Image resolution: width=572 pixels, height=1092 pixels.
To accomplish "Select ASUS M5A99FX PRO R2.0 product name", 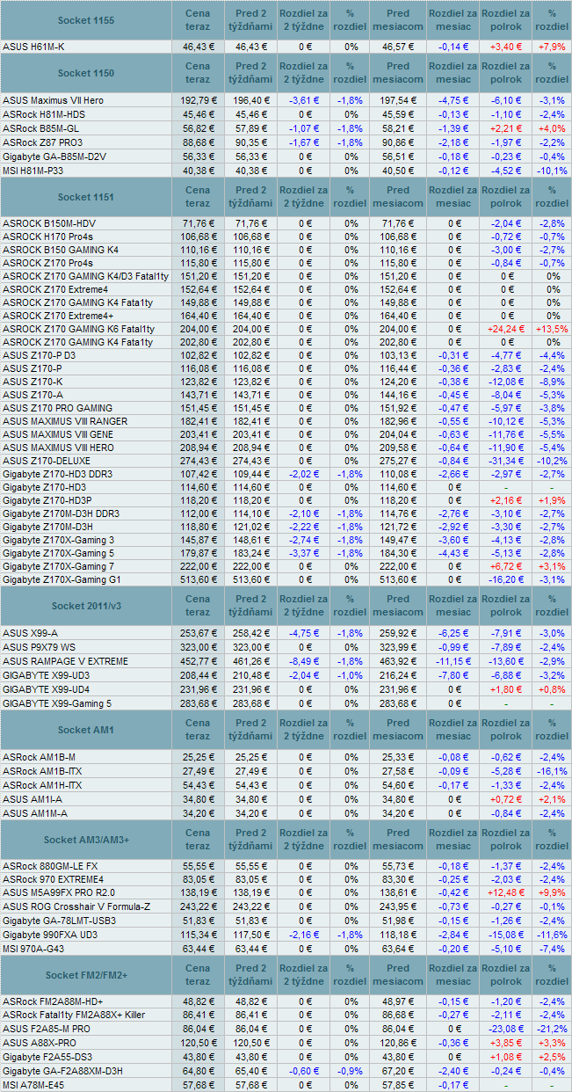I will tap(58, 892).
